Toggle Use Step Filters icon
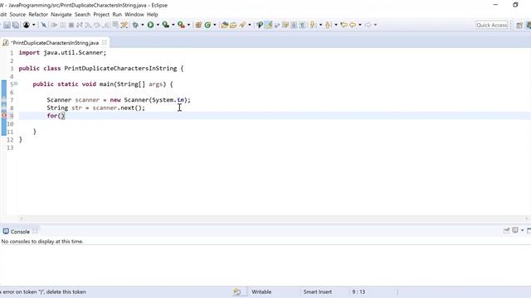Image resolution: width=531 pixels, height=298 pixels. click(x=124, y=25)
